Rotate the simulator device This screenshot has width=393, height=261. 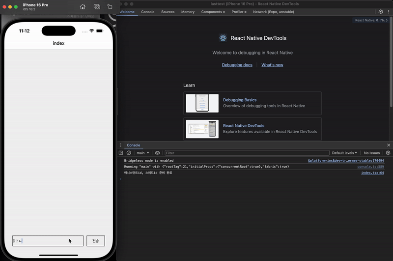tap(110, 7)
